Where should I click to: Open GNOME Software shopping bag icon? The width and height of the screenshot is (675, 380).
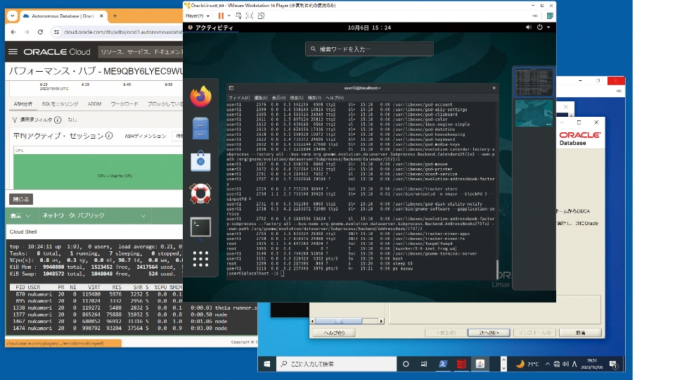tap(200, 161)
